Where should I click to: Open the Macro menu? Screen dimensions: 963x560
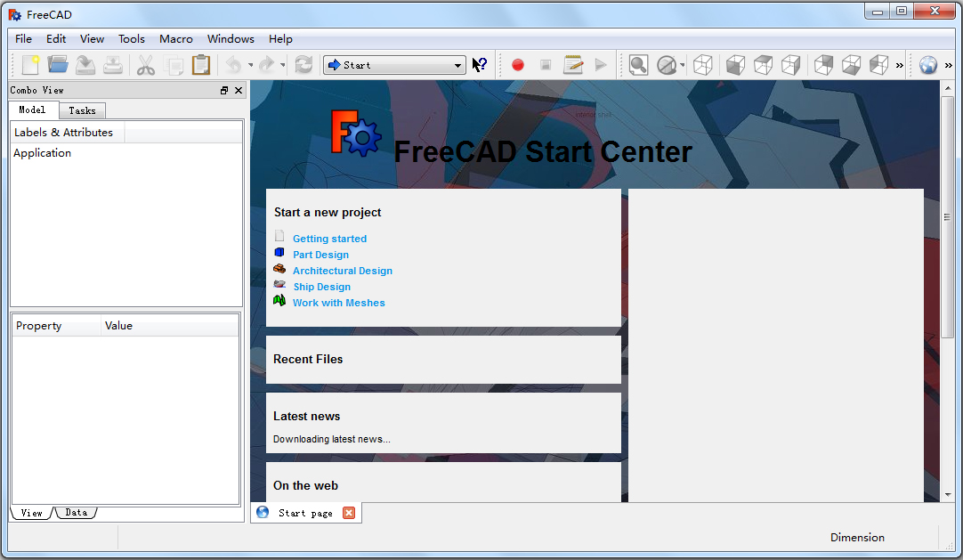click(x=175, y=38)
